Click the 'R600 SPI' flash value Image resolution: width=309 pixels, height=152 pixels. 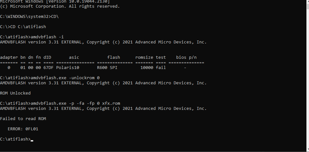click(107, 68)
